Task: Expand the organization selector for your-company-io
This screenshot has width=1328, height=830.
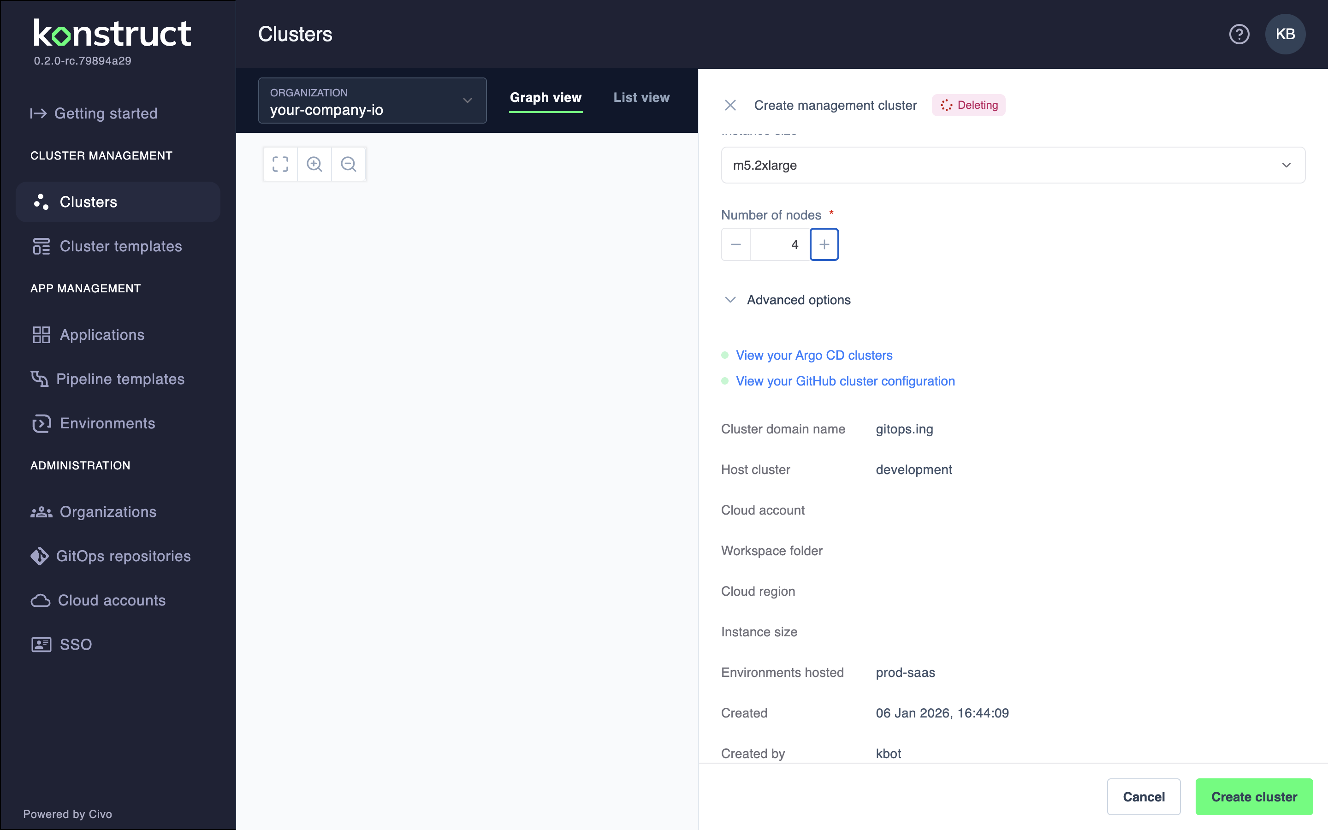Action: [467, 101]
